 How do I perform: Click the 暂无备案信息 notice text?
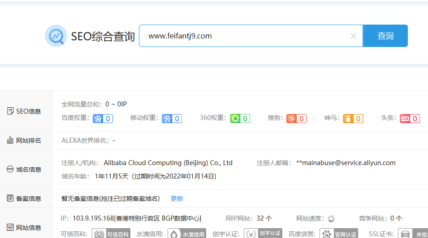111,199
